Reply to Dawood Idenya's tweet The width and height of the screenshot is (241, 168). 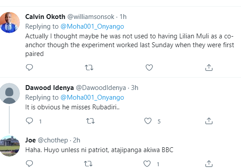29,121
